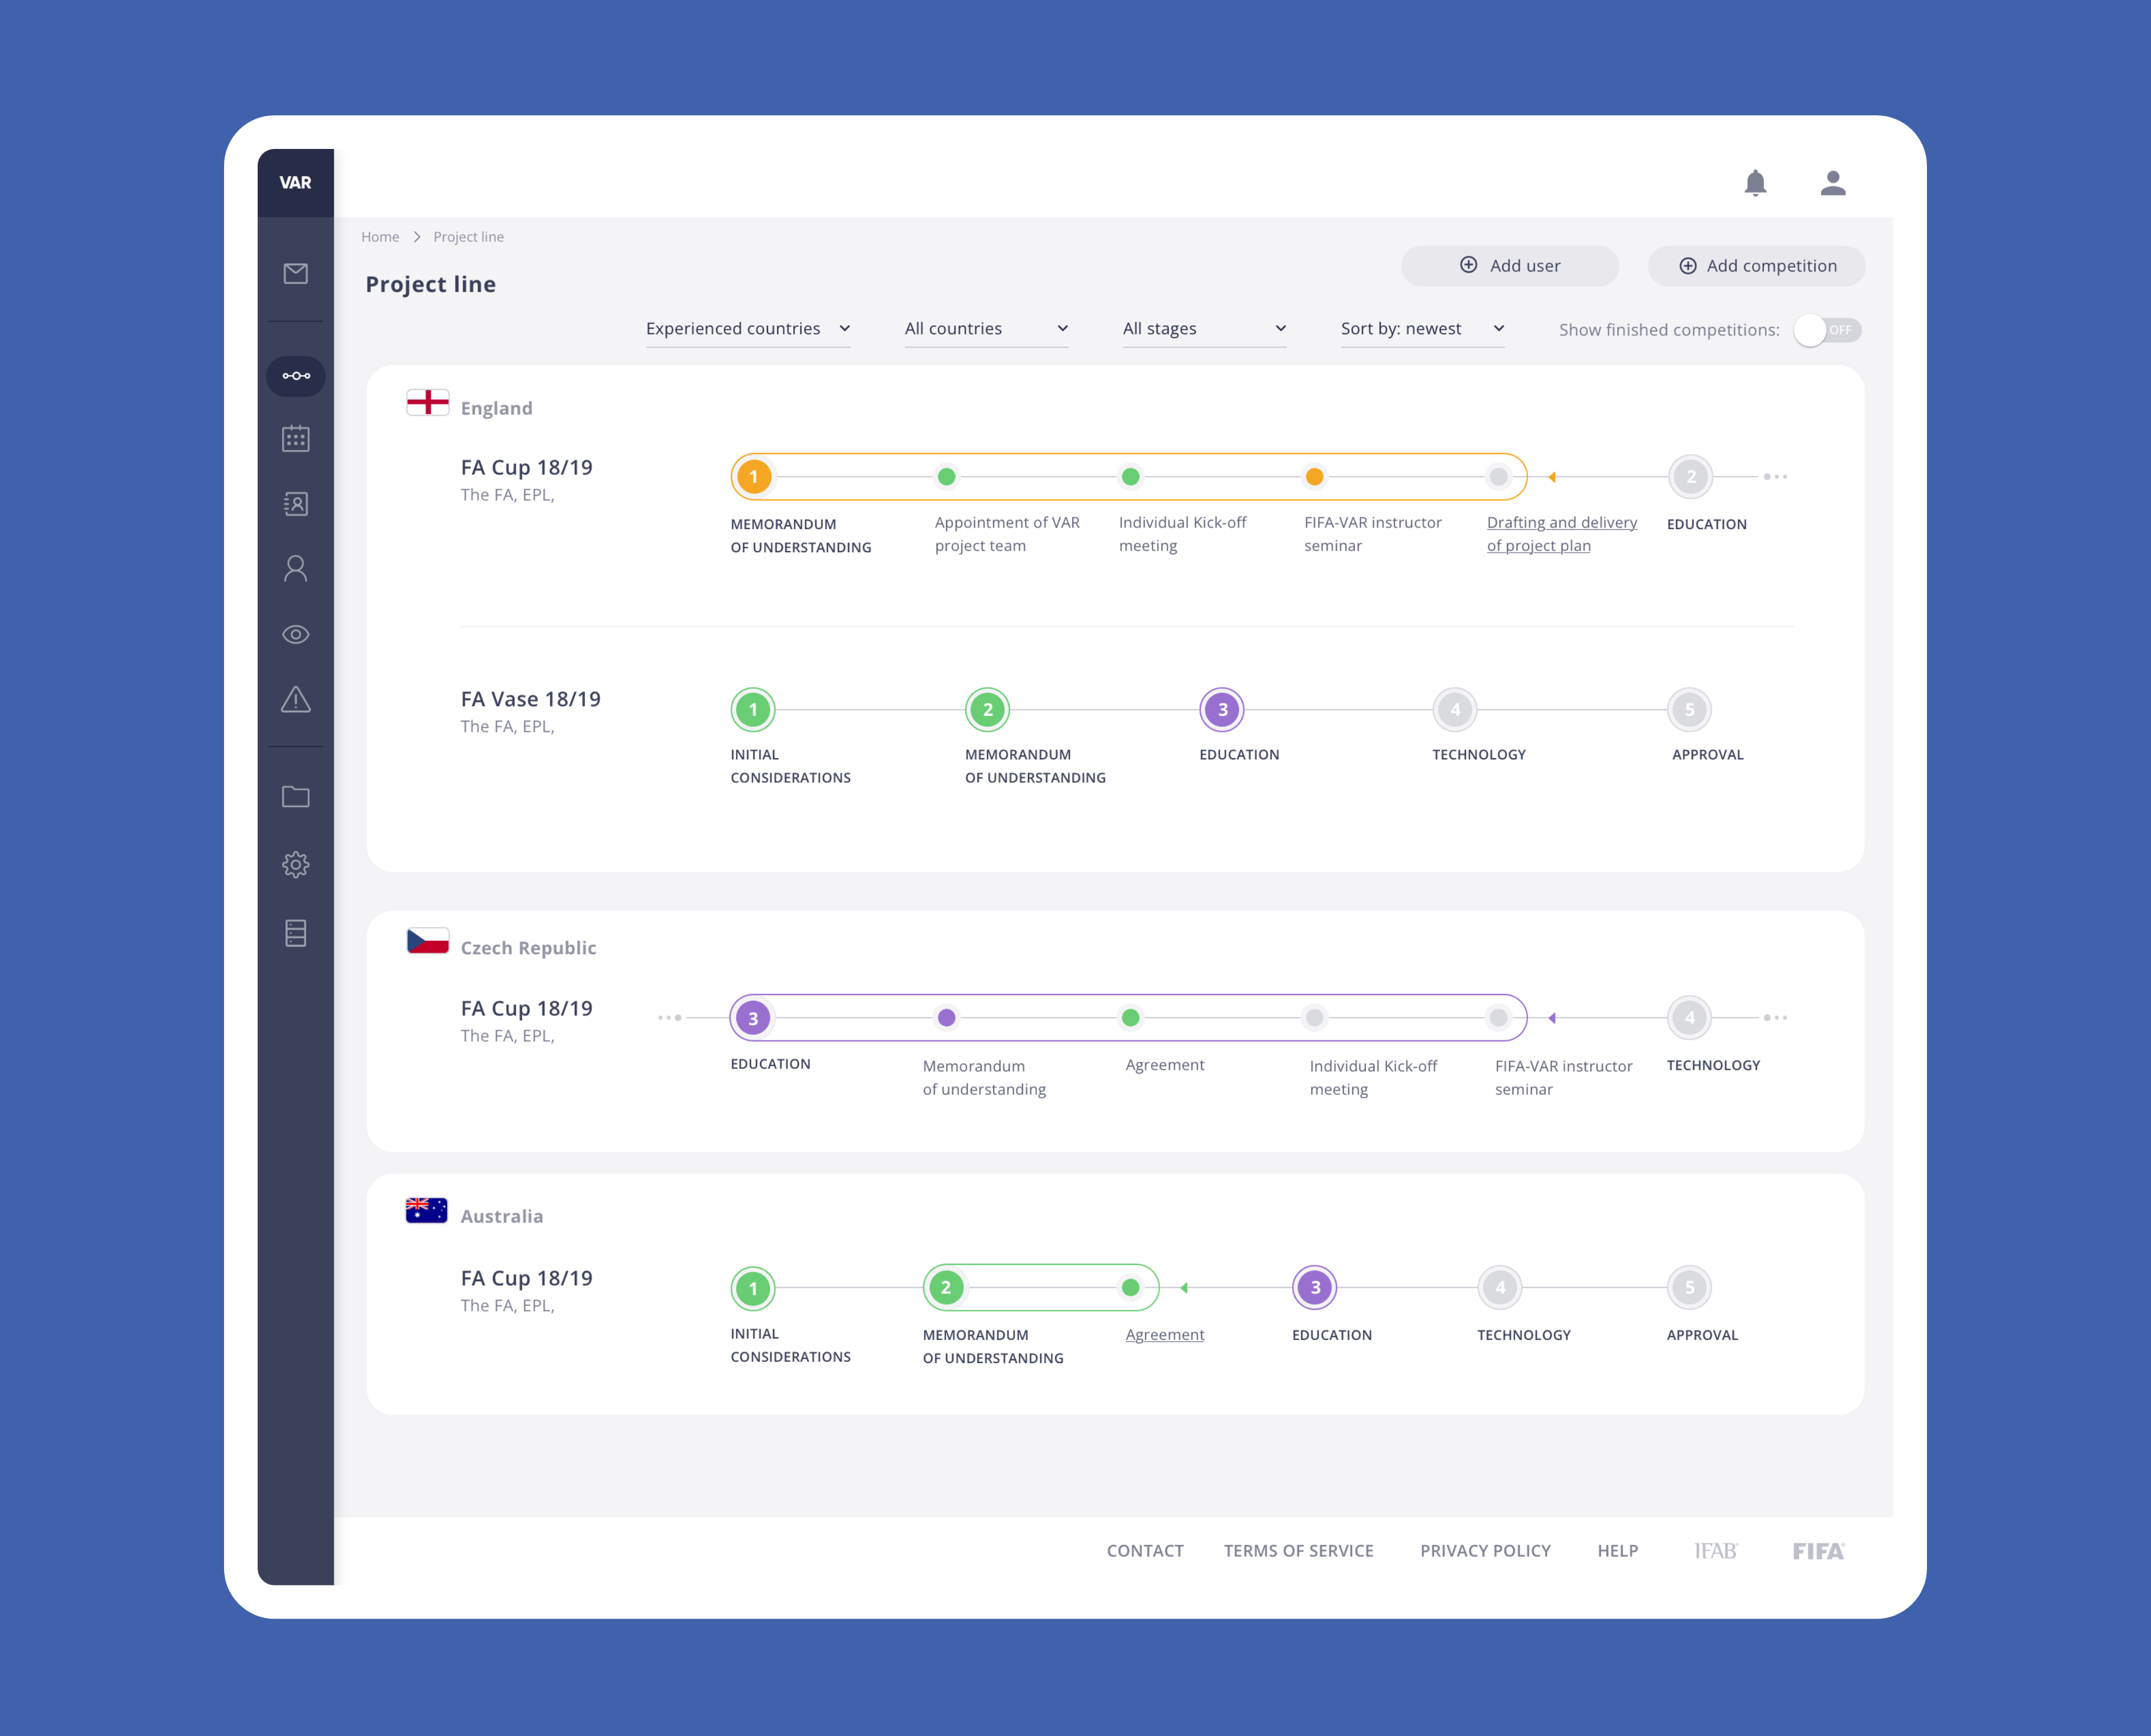Select stage 3 Education in FA Vase timeline
The width and height of the screenshot is (2151, 1736).
click(x=1221, y=710)
